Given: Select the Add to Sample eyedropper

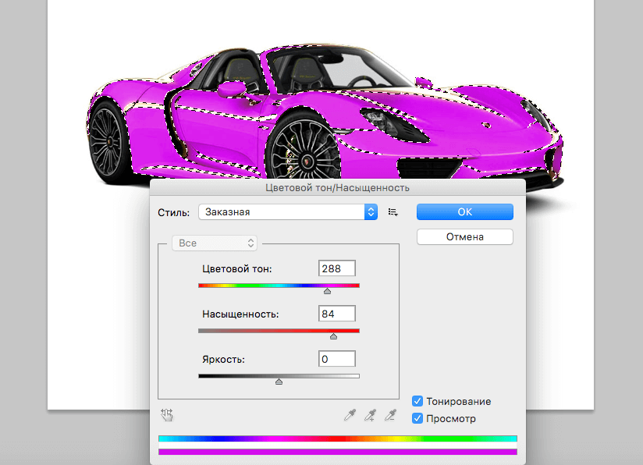Looking at the screenshot, I should click(370, 416).
